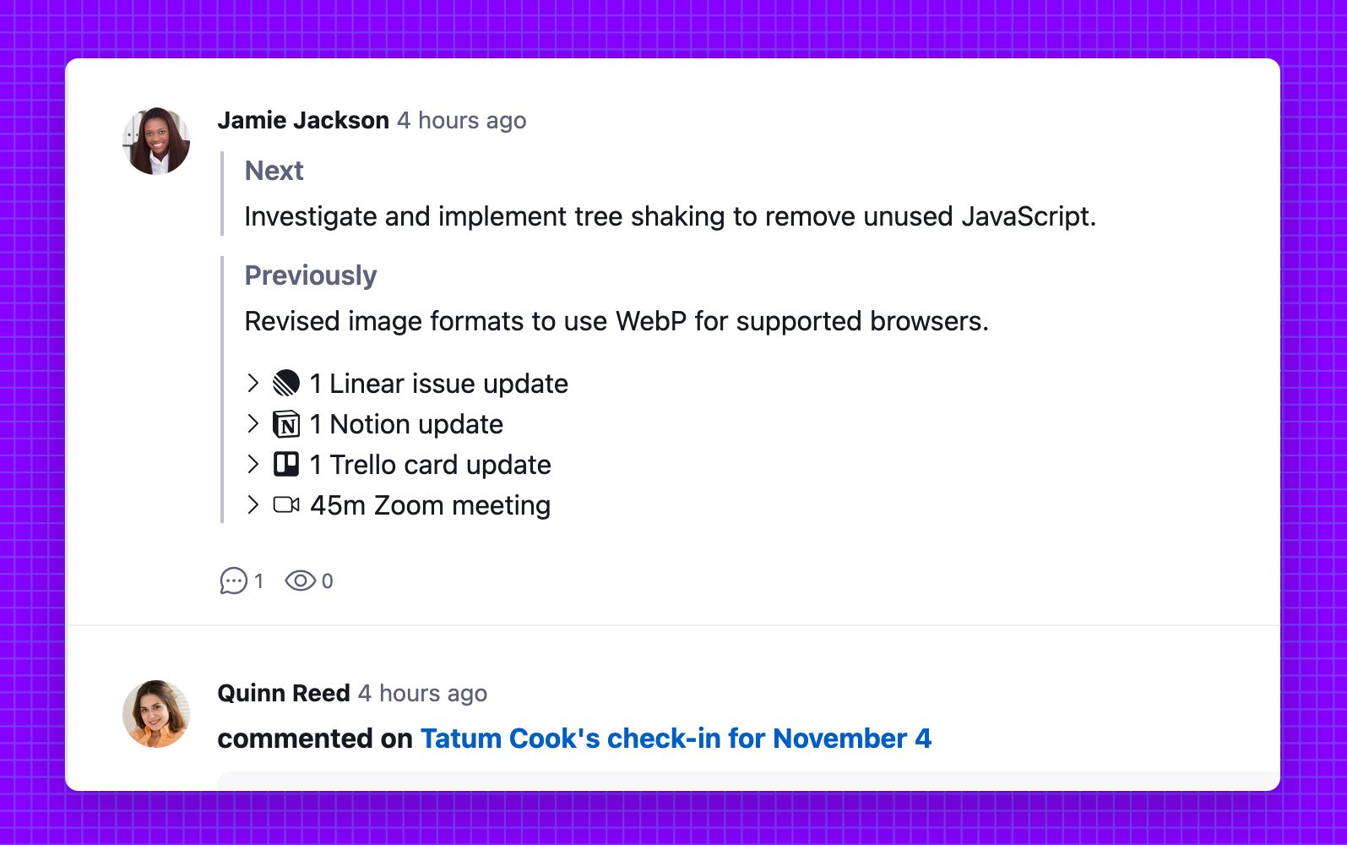Expand the Notion update entry
The image size is (1347, 845).
coord(253,424)
